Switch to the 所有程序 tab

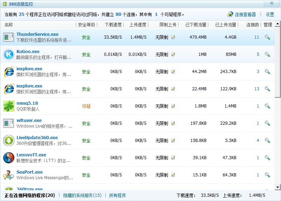click(117, 195)
